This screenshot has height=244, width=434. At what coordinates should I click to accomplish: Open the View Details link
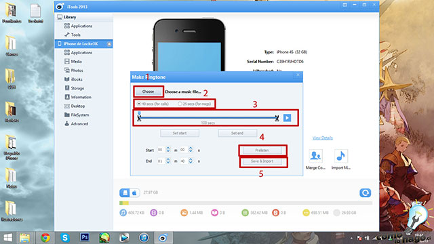coord(323,138)
